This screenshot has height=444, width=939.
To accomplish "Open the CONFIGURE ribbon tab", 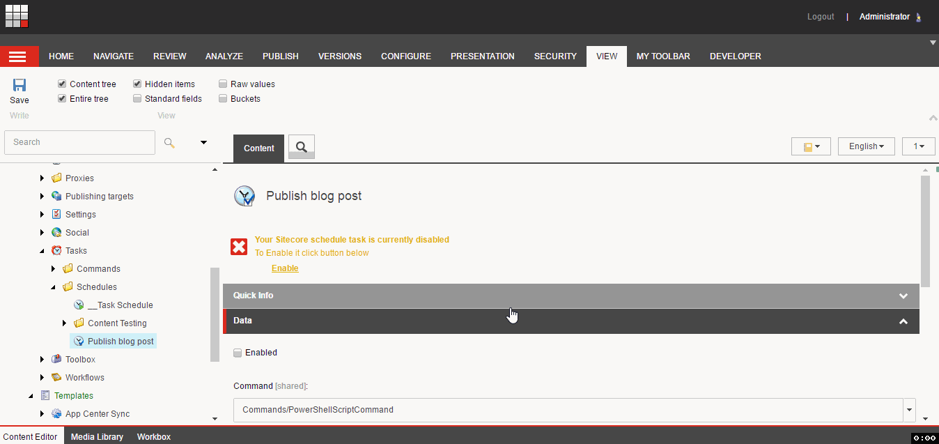I will pos(406,56).
